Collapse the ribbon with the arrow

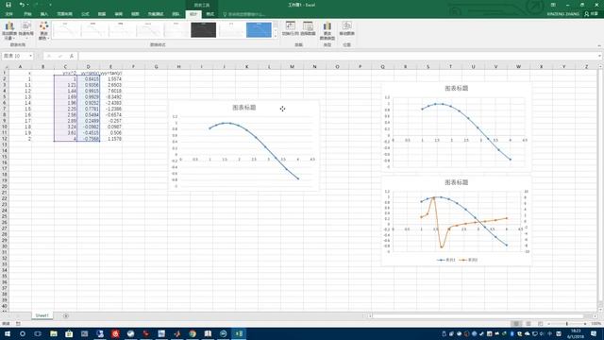pyautogui.click(x=599, y=45)
